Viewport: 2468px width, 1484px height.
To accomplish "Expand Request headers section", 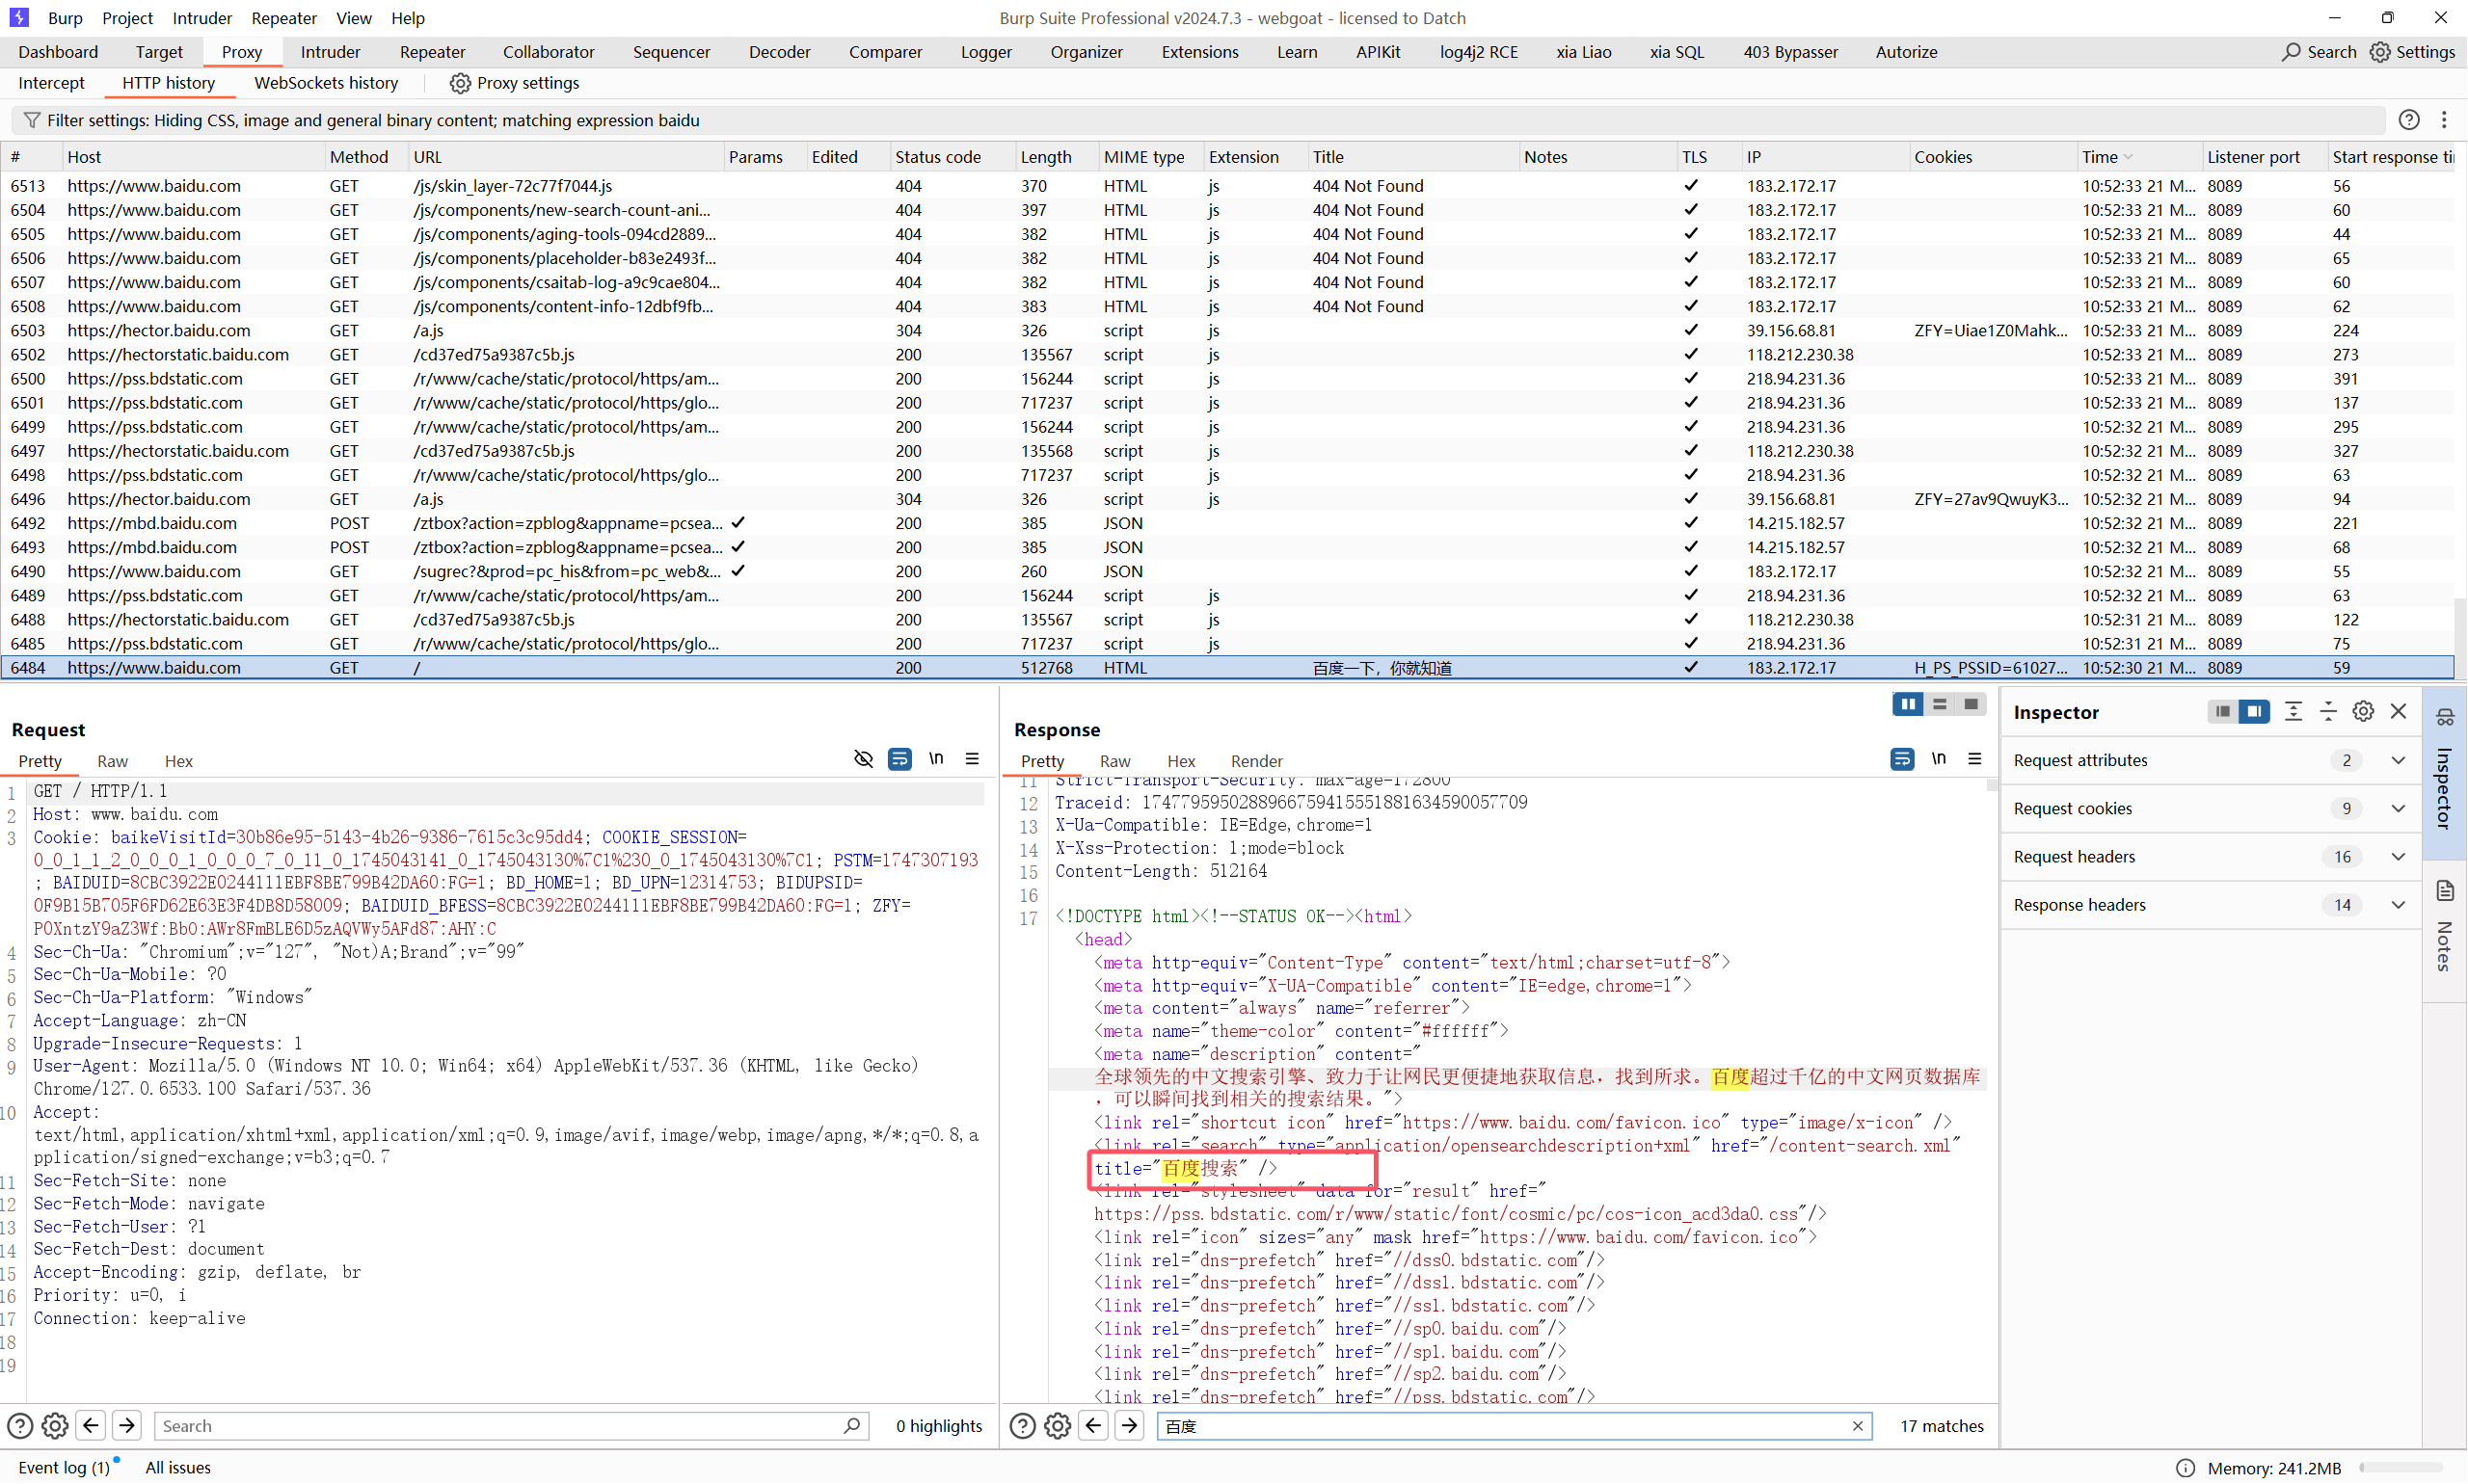I will point(2398,857).
